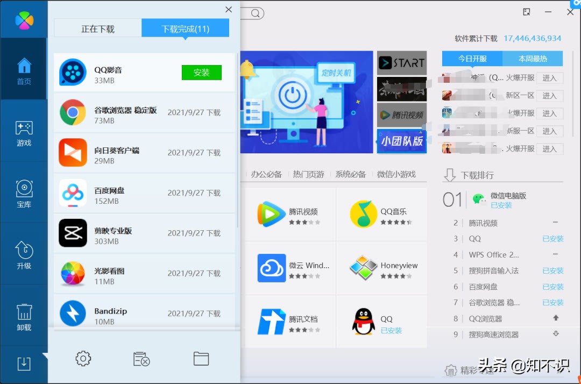581x384 pixels.
Task: Switch to the 正在下载 tab
Action: (x=97, y=29)
